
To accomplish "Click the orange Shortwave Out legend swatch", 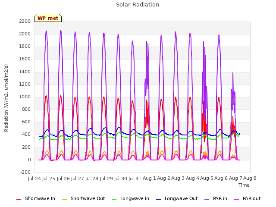I will tap(64, 199).
